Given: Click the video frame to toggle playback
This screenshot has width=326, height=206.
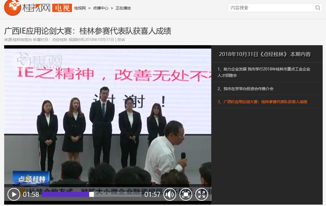Looking at the screenshot, I should tap(107, 111).
